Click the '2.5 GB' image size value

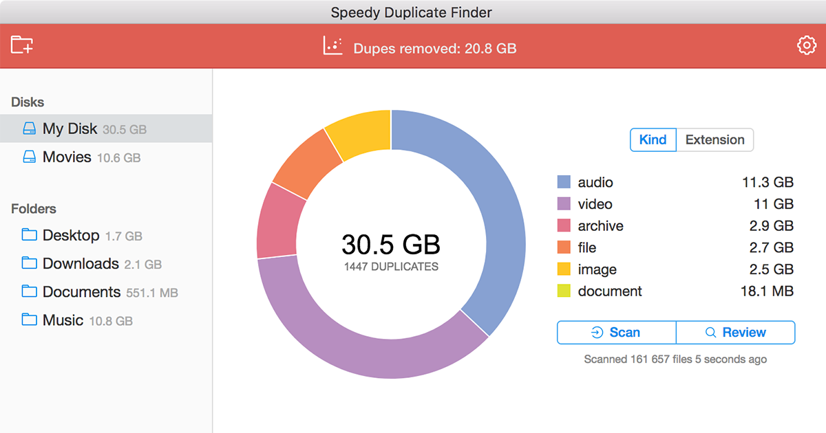tap(771, 269)
